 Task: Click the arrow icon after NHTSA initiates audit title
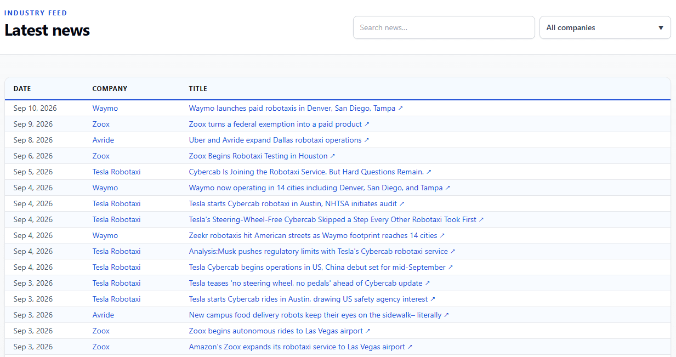click(x=402, y=204)
